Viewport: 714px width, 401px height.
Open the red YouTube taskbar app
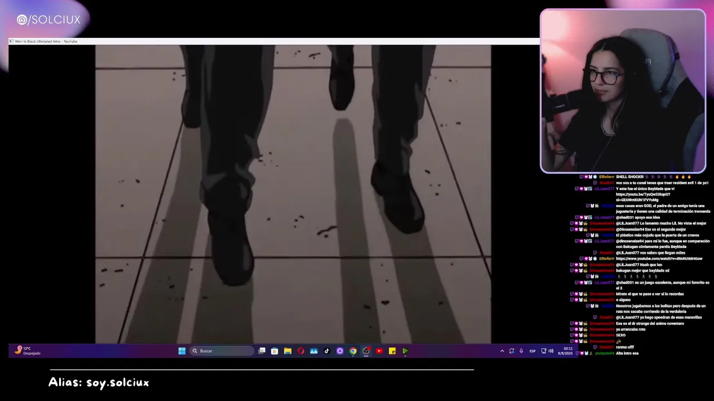click(379, 351)
